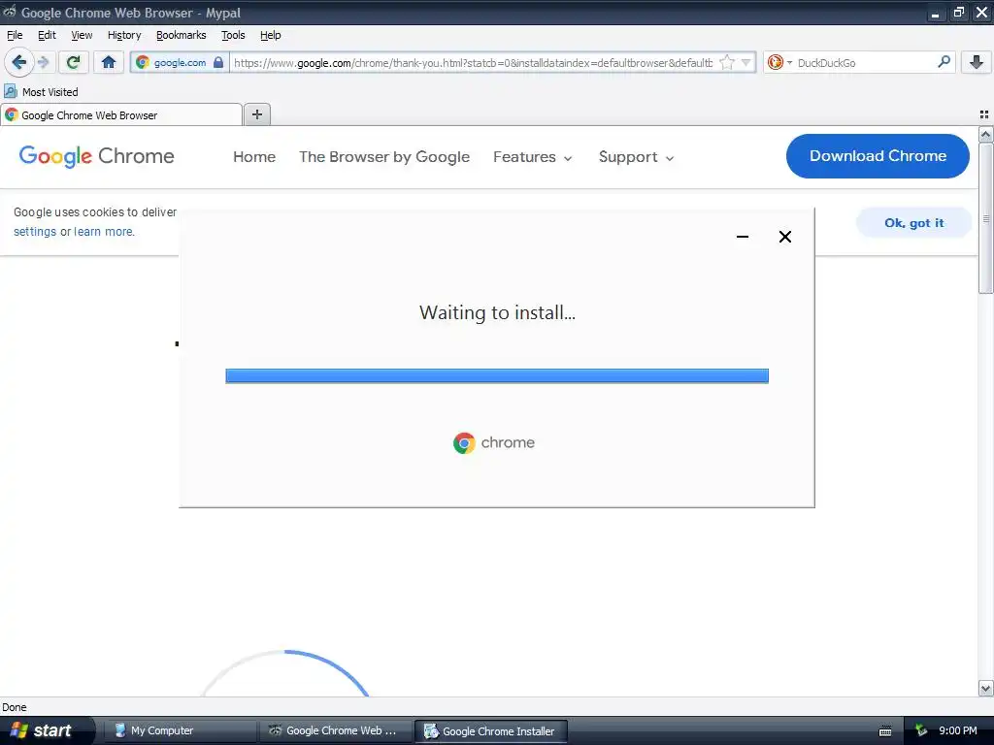Open the Edit menu

pos(47,35)
